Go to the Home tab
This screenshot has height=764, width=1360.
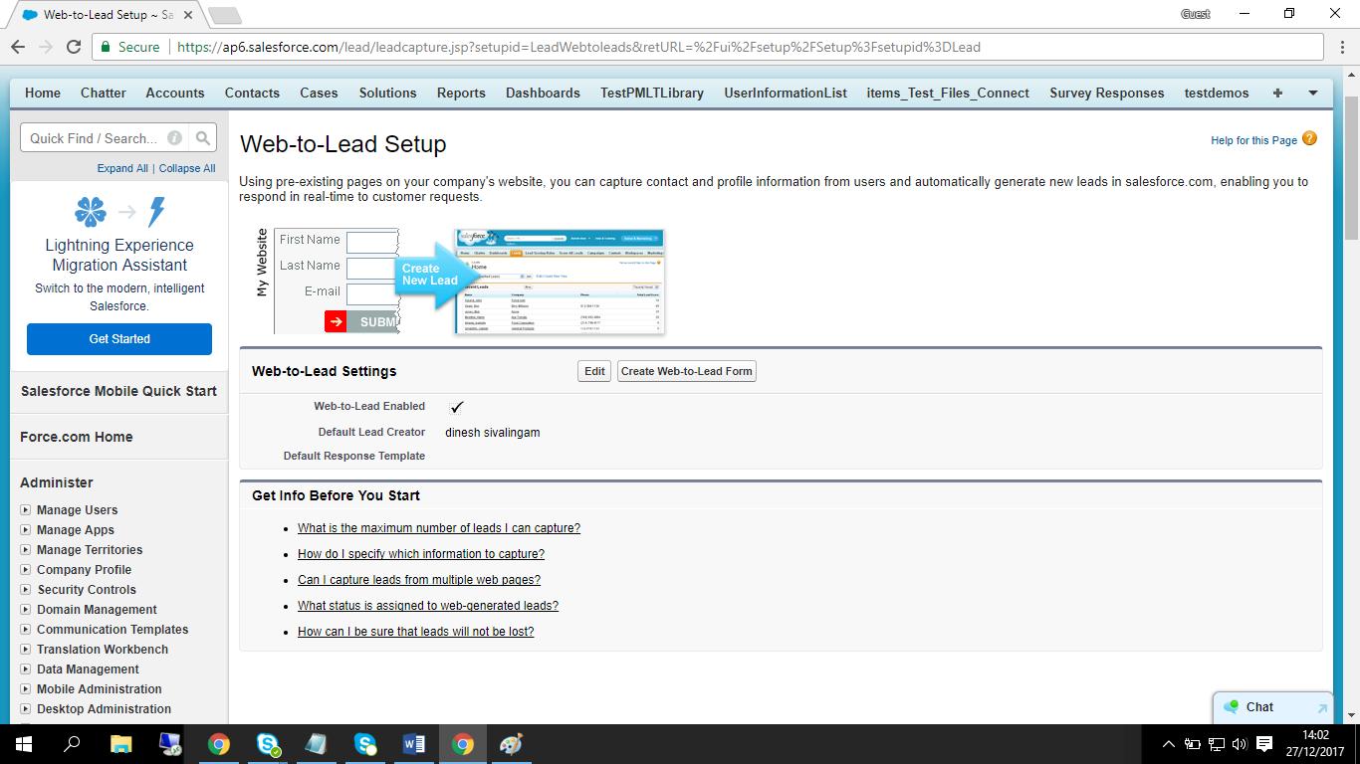pos(43,93)
